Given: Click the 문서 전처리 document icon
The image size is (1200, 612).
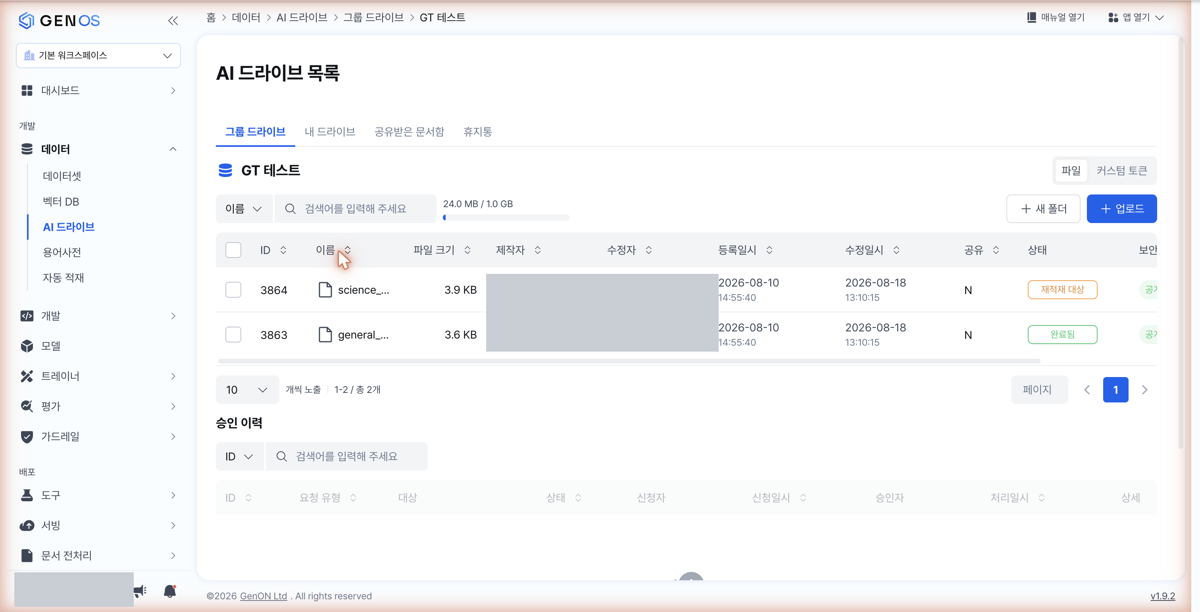Looking at the screenshot, I should click(x=27, y=555).
